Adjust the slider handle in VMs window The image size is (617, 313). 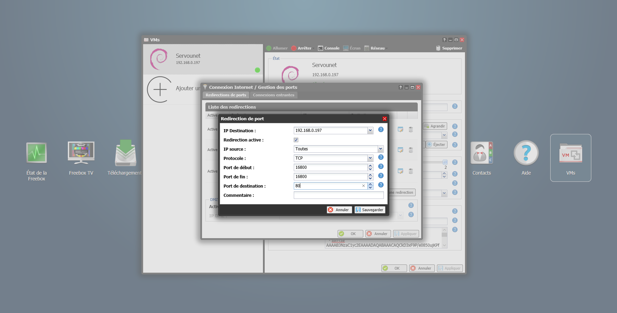[x=445, y=162]
